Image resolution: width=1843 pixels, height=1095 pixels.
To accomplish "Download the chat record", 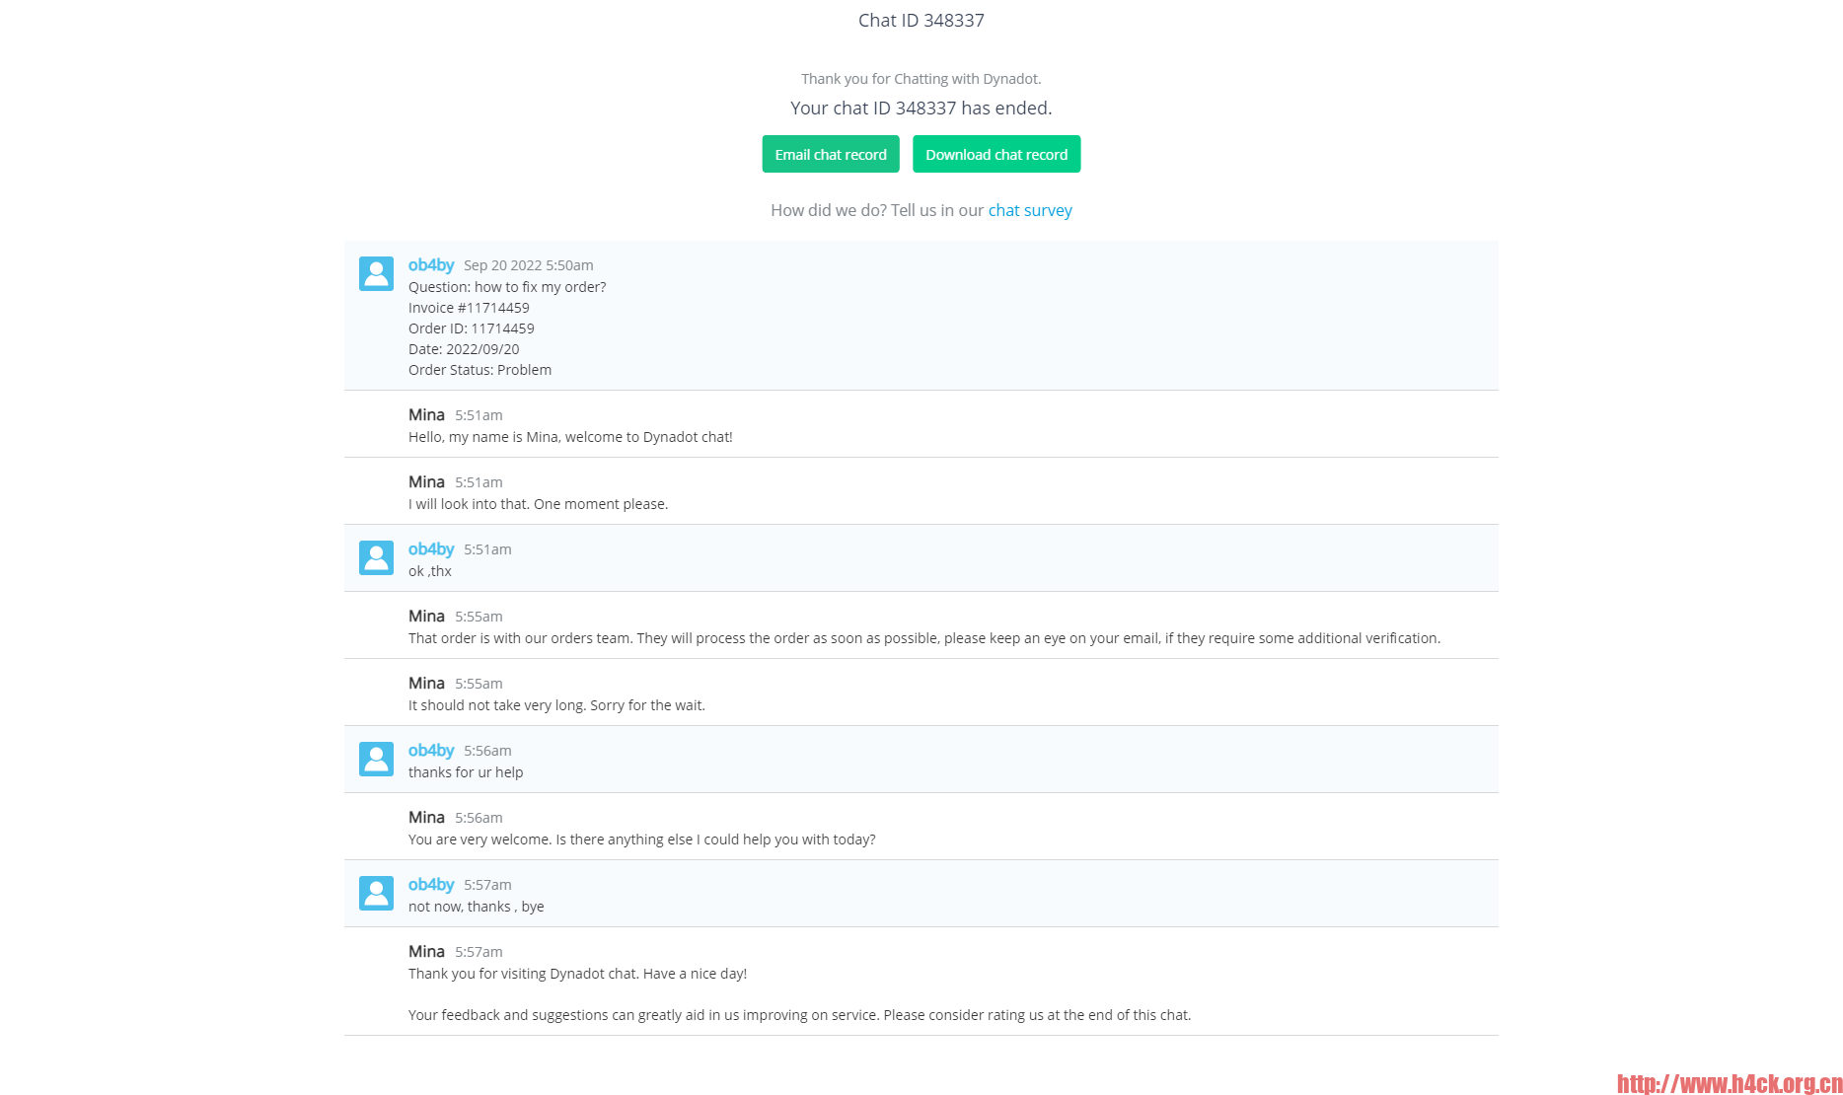I will pyautogui.click(x=996, y=154).
